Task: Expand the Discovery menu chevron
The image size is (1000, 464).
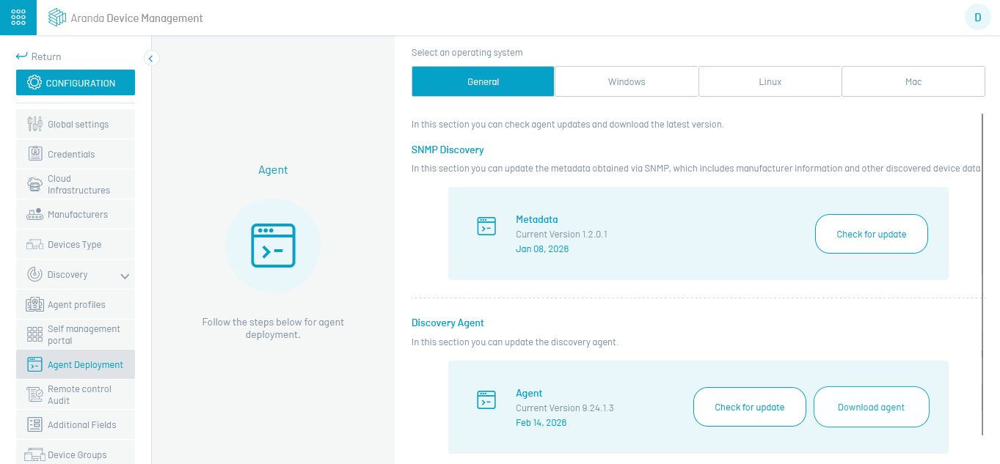Action: (125, 276)
